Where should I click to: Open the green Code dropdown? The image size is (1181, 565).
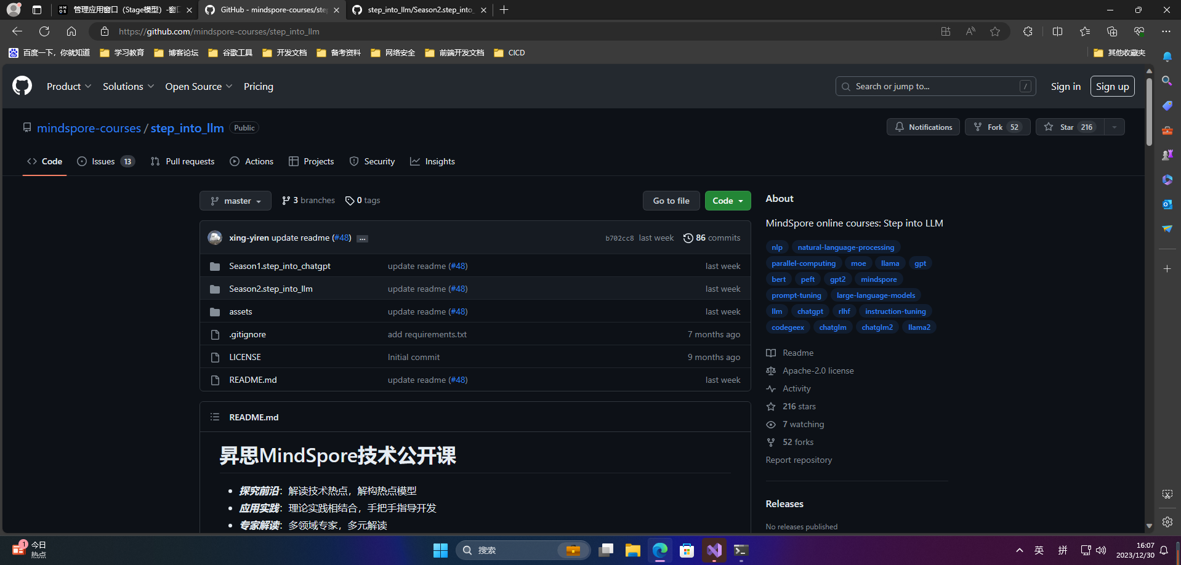(728, 201)
